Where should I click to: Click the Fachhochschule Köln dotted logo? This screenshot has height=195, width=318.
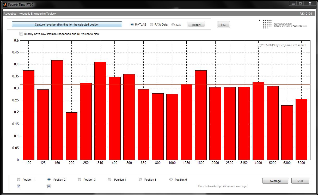265,24
